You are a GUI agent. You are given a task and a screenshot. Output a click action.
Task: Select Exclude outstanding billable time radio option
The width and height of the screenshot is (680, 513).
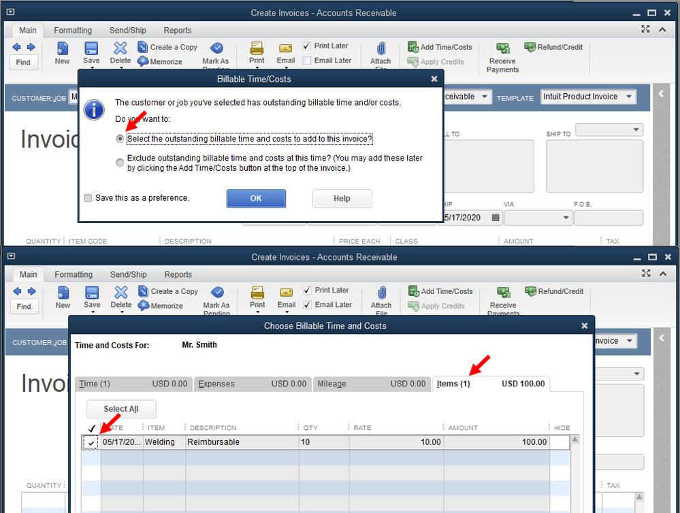coord(120,163)
